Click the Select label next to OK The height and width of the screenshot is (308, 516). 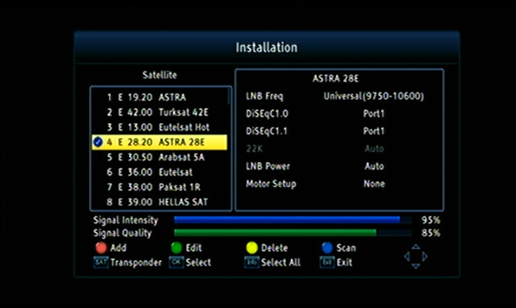click(x=198, y=263)
